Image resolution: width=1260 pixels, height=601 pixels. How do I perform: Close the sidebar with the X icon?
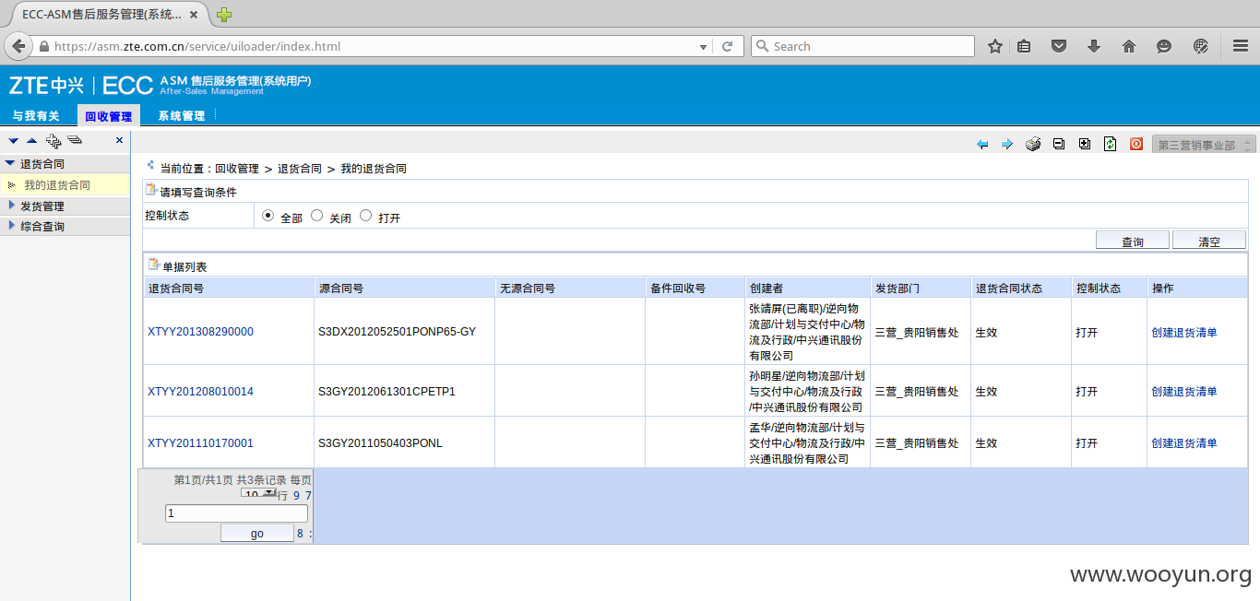[119, 140]
